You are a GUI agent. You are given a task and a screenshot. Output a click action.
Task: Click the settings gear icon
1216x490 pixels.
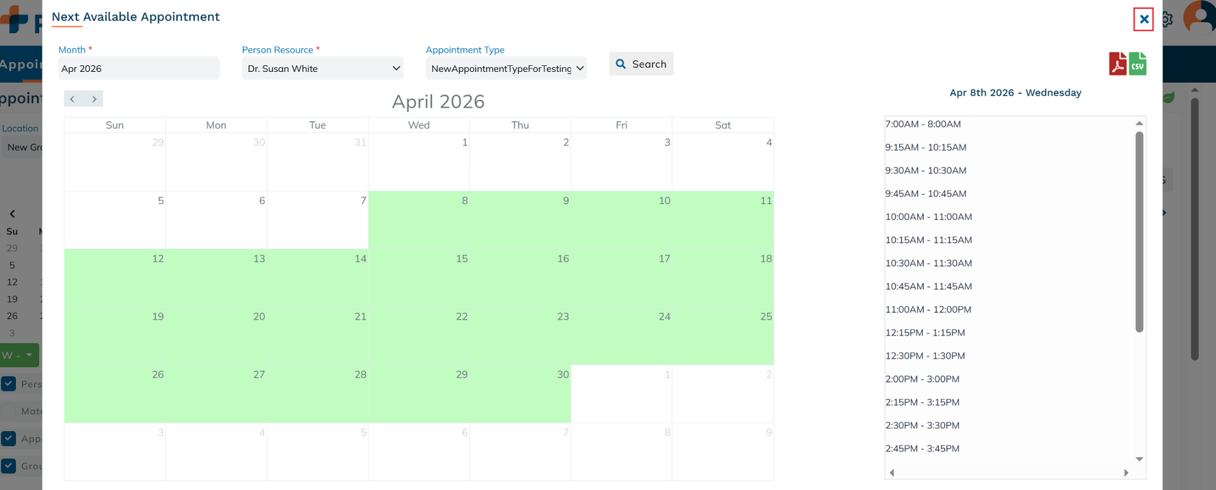point(1168,20)
